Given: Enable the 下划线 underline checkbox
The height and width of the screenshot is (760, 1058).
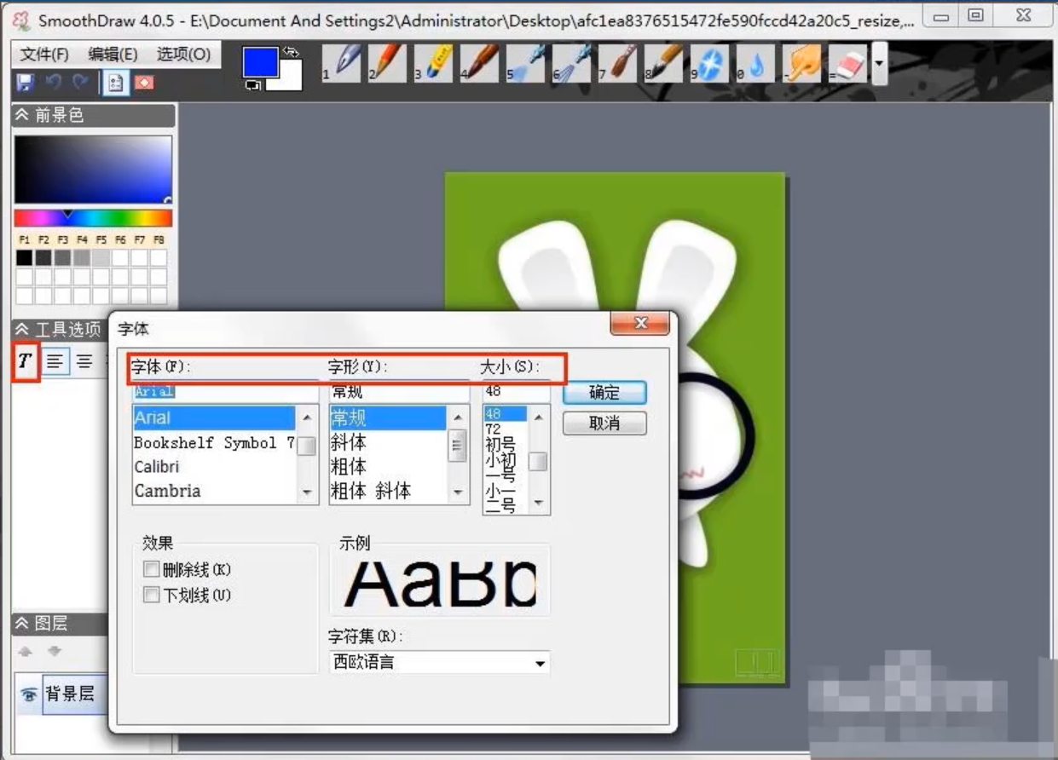Looking at the screenshot, I should pyautogui.click(x=152, y=595).
